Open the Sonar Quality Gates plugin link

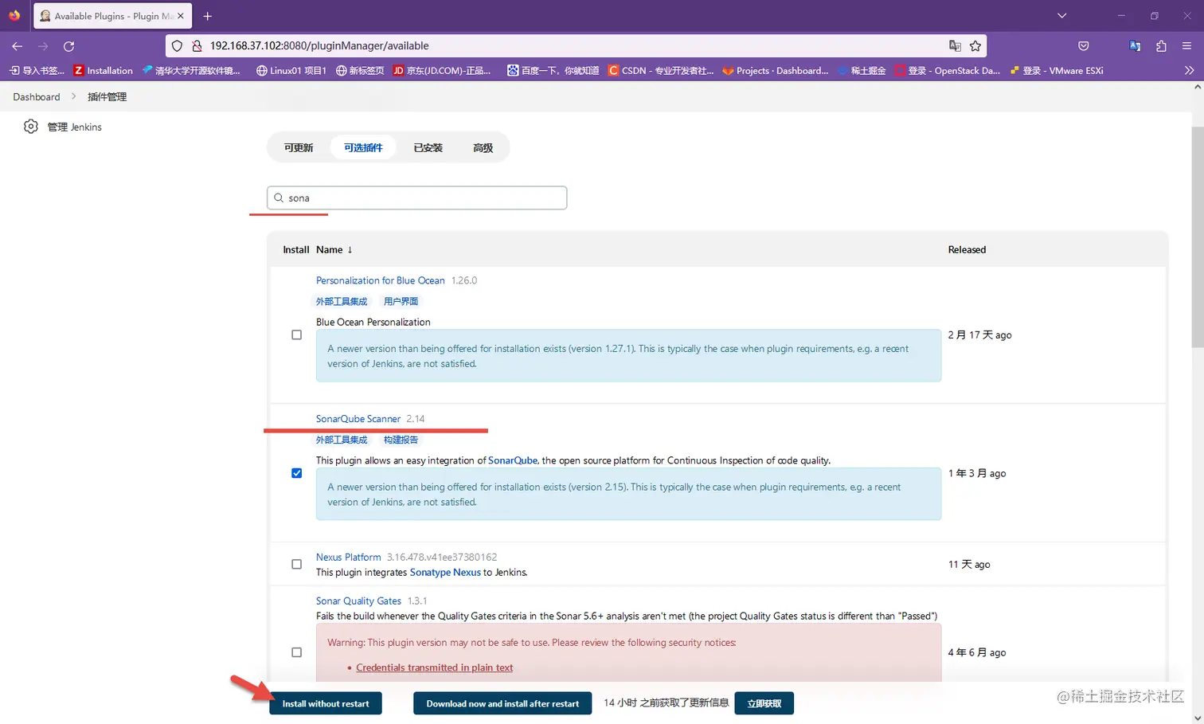click(x=358, y=601)
